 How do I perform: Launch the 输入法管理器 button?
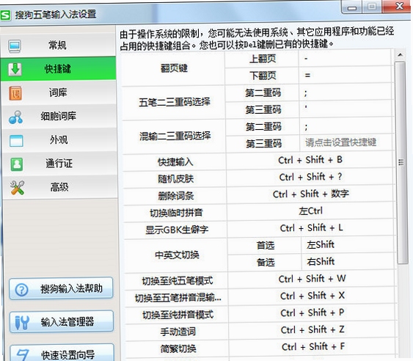pos(62,321)
